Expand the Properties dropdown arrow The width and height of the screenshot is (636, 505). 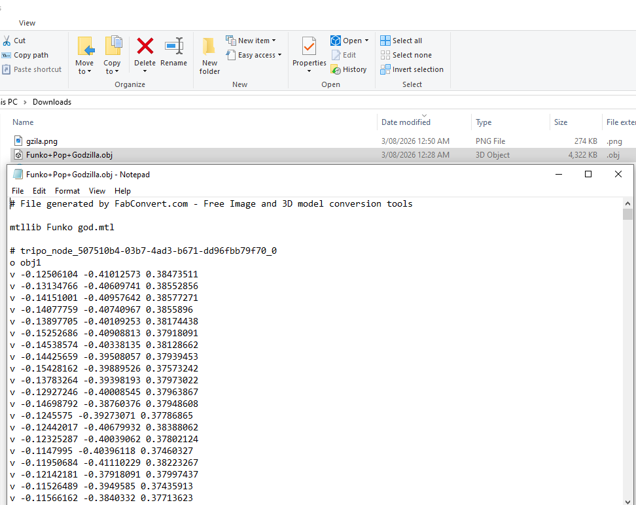point(309,71)
